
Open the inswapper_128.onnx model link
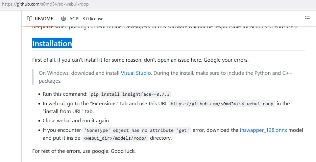tap(263, 130)
